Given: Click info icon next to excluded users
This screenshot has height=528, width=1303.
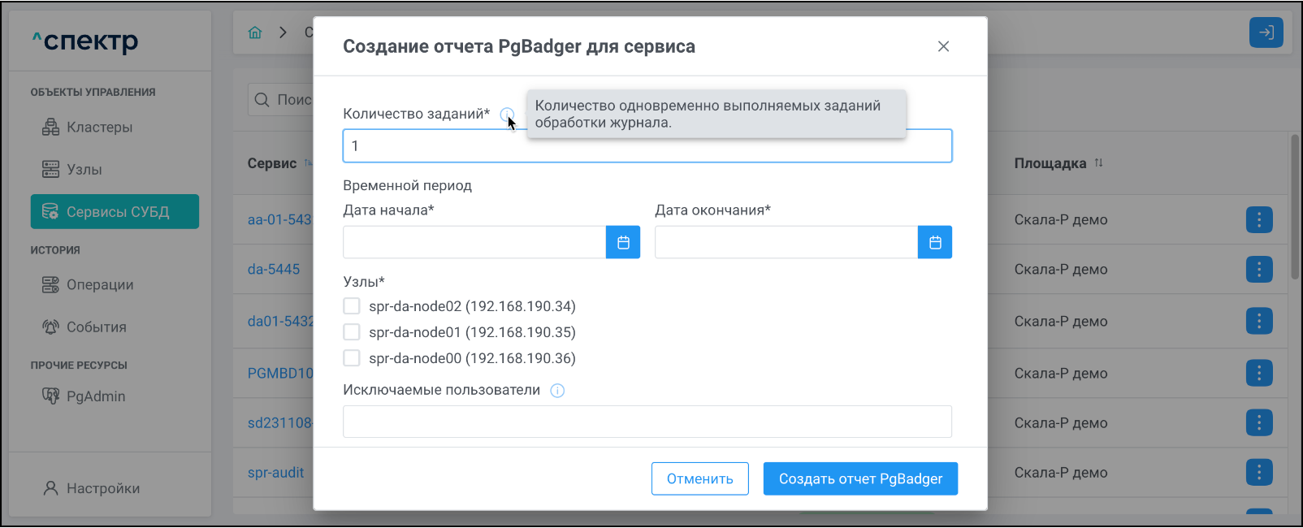Looking at the screenshot, I should 557,391.
